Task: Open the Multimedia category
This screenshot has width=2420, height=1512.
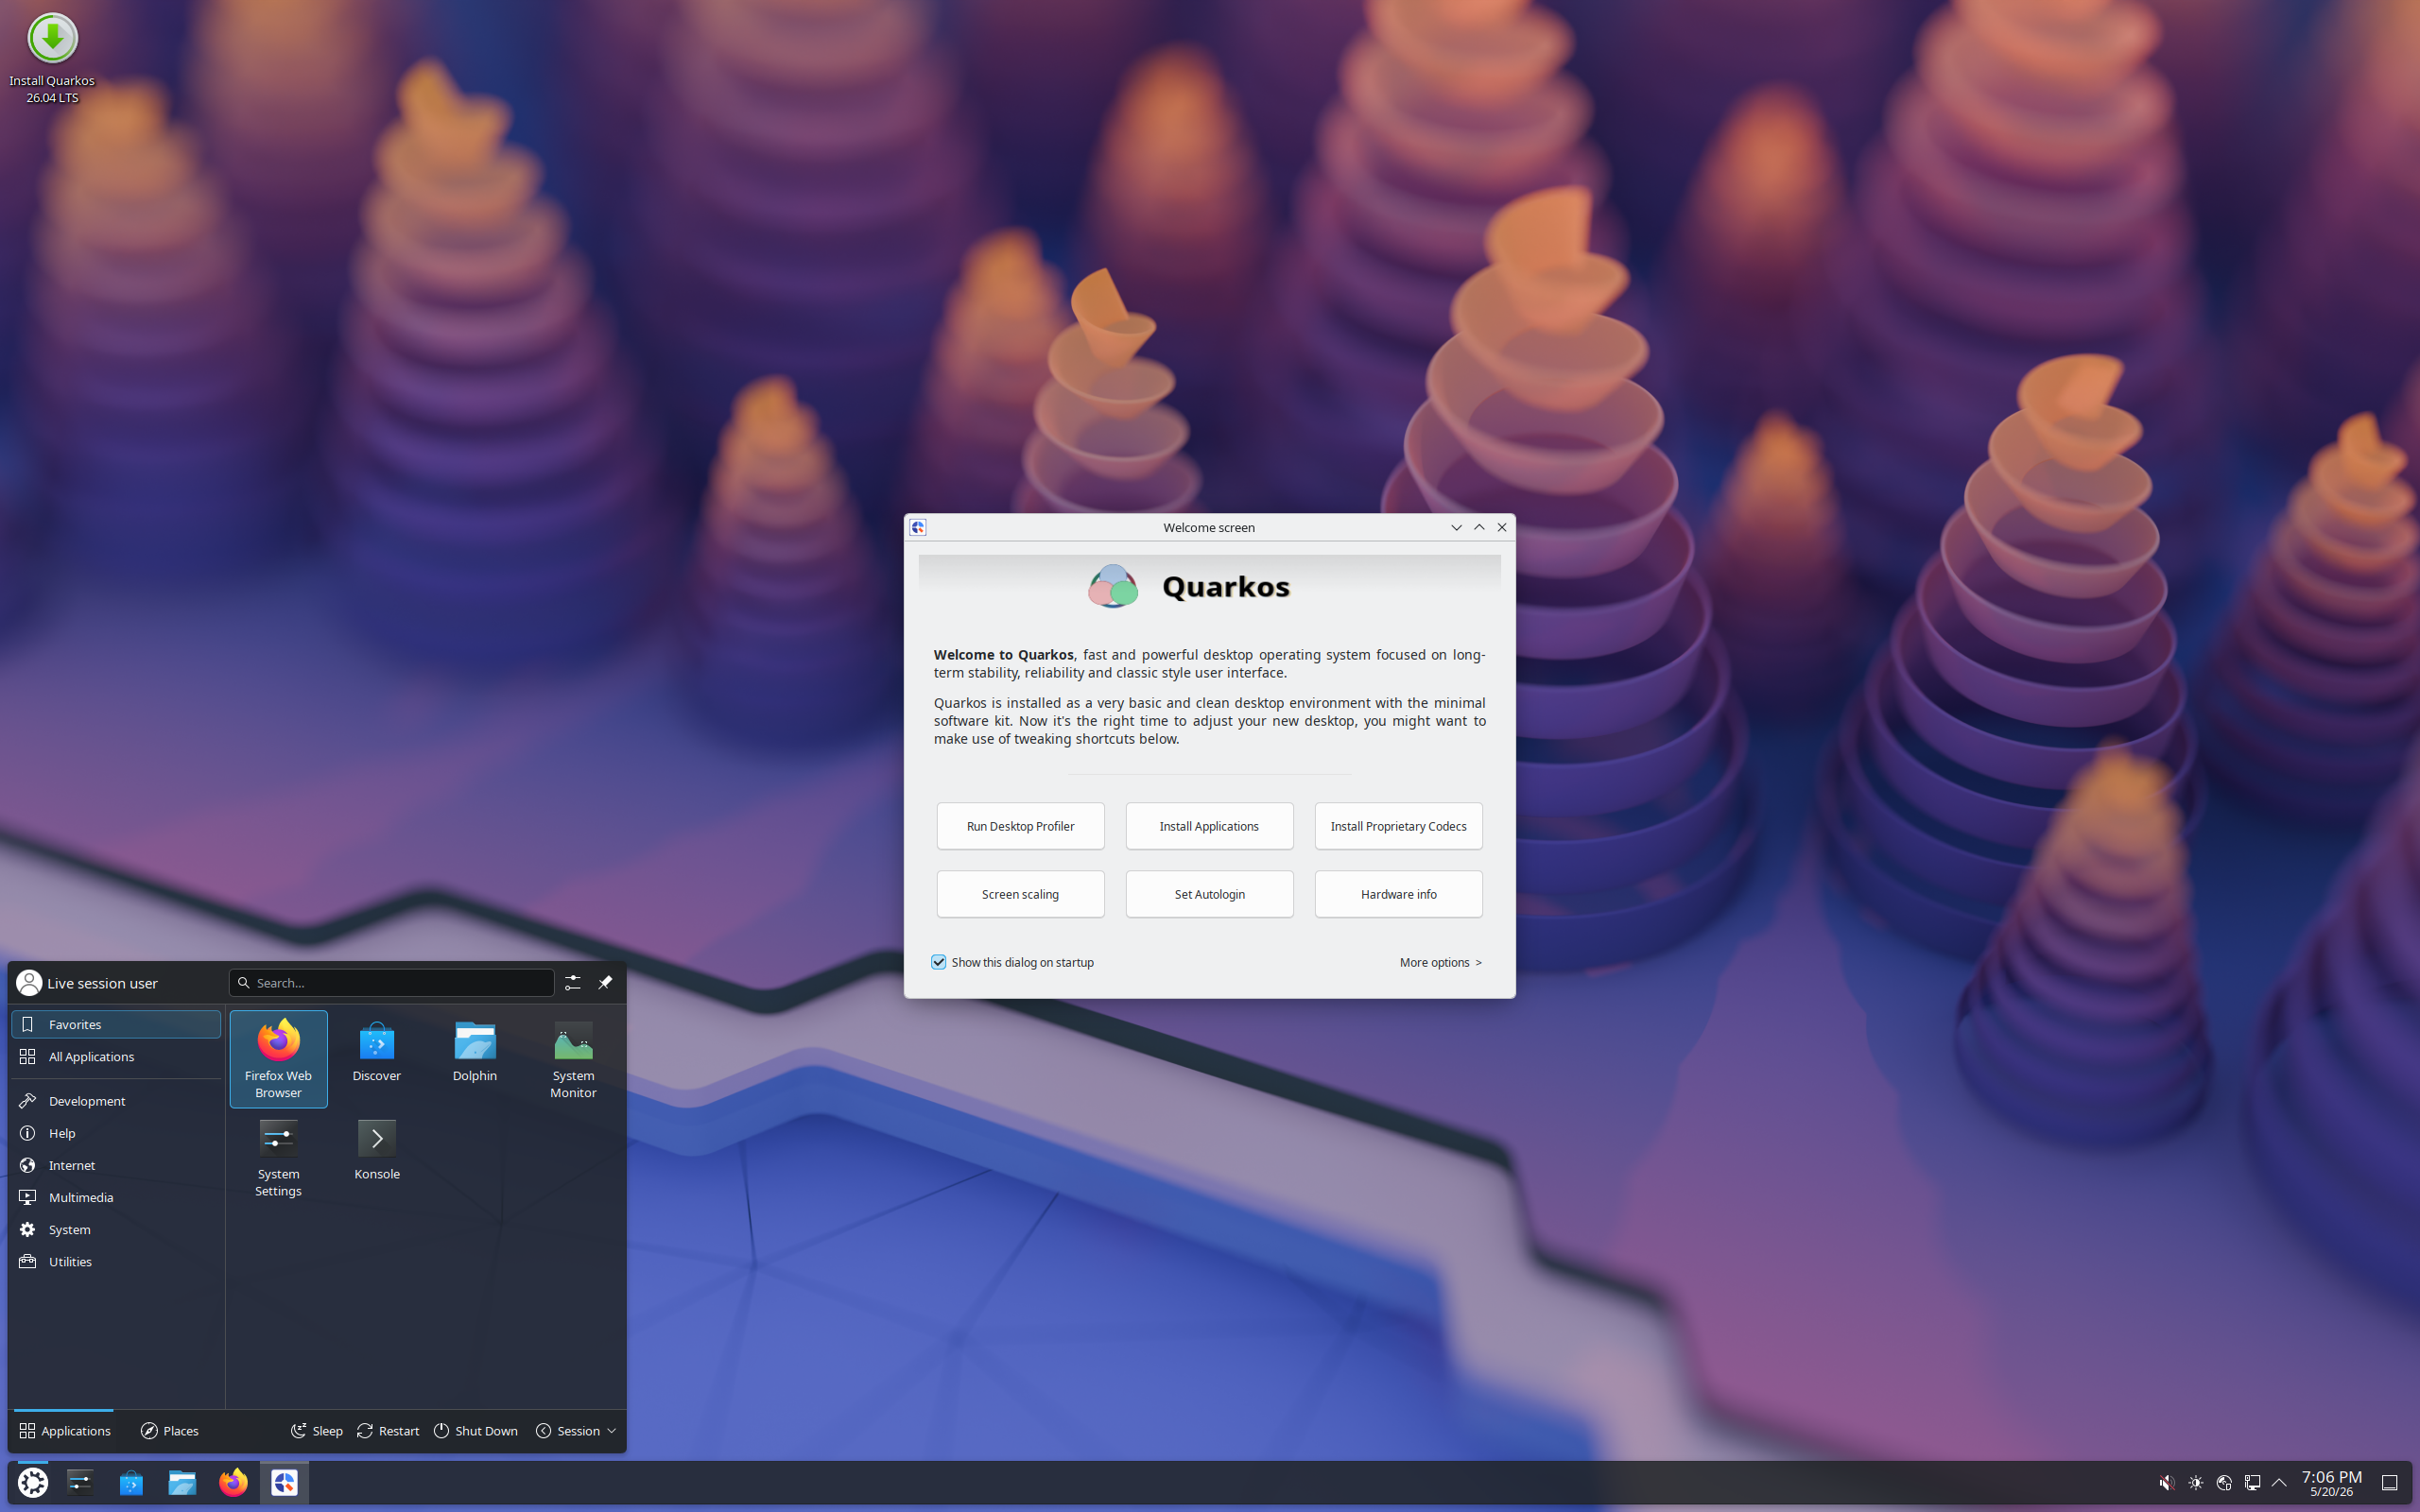Action: 116,1197
